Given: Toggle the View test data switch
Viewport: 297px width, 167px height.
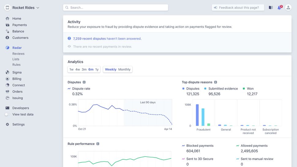Looking at the screenshot, I should click(7, 114).
